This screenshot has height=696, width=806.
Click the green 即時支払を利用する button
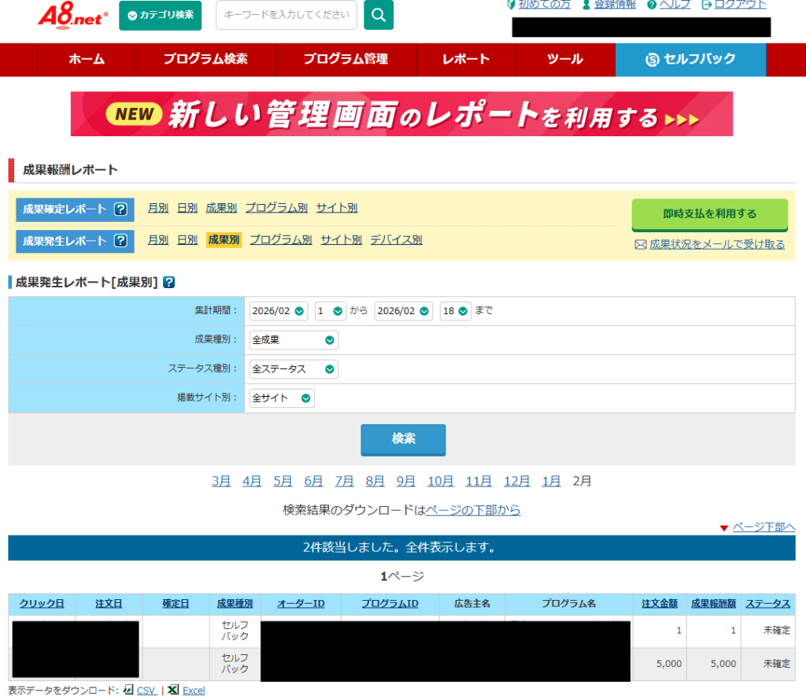[x=709, y=214]
